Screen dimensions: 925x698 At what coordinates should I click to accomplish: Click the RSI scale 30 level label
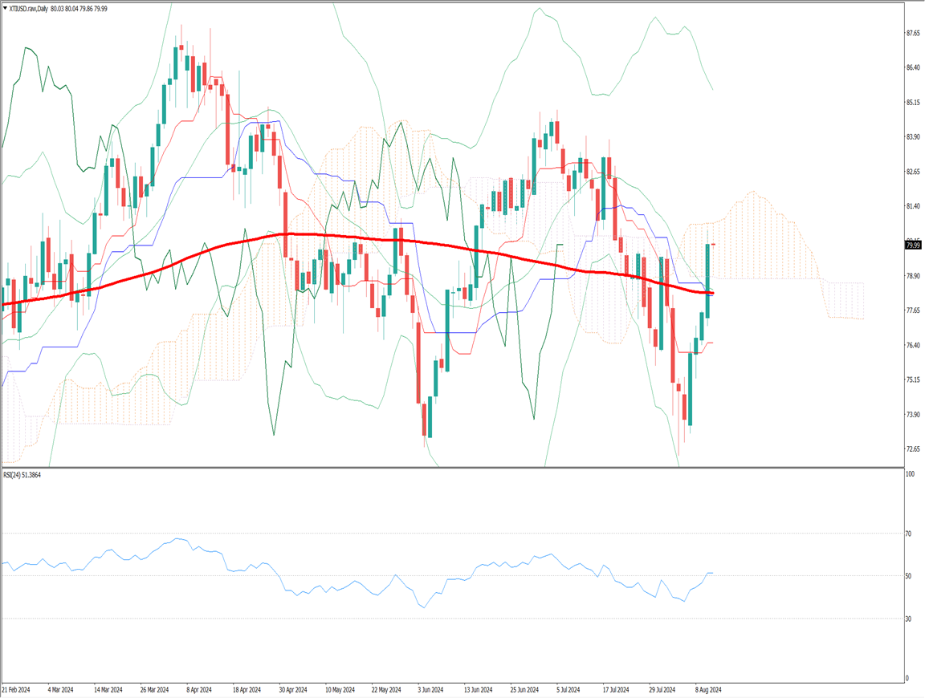(x=909, y=619)
